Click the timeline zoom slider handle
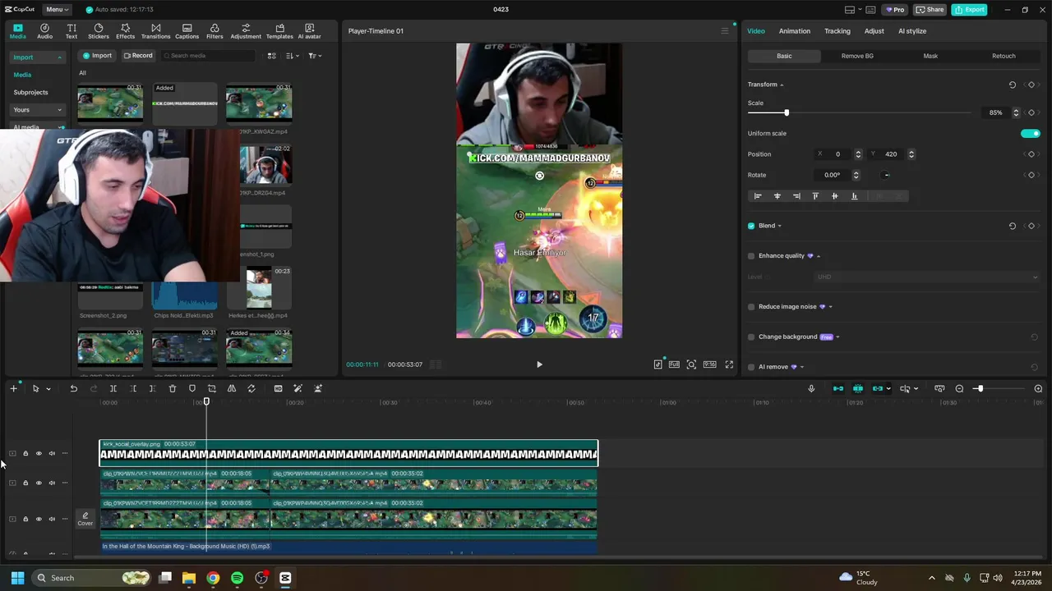Viewport: 1052px width, 591px height. click(x=980, y=388)
